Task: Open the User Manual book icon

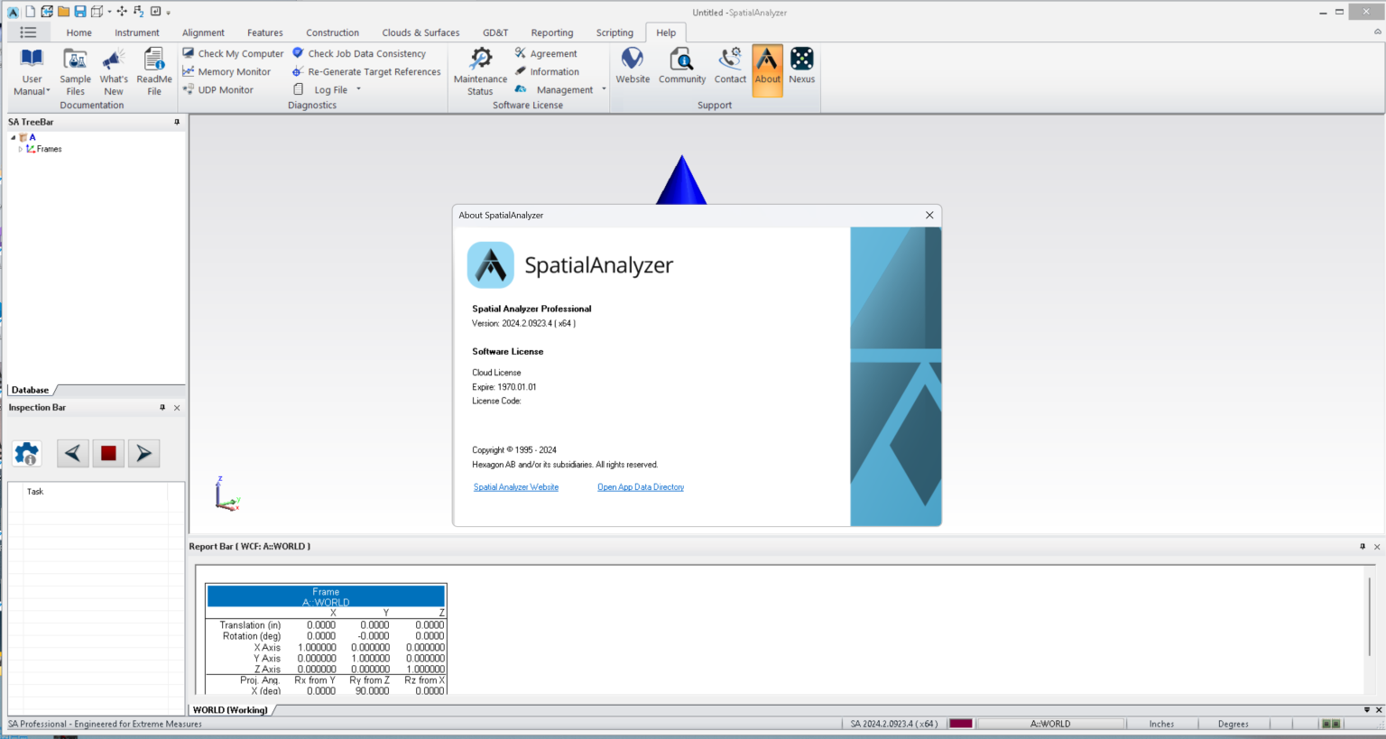Action: [32, 60]
